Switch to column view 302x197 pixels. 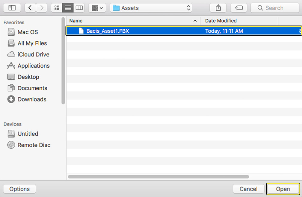pyautogui.click(x=79, y=7)
